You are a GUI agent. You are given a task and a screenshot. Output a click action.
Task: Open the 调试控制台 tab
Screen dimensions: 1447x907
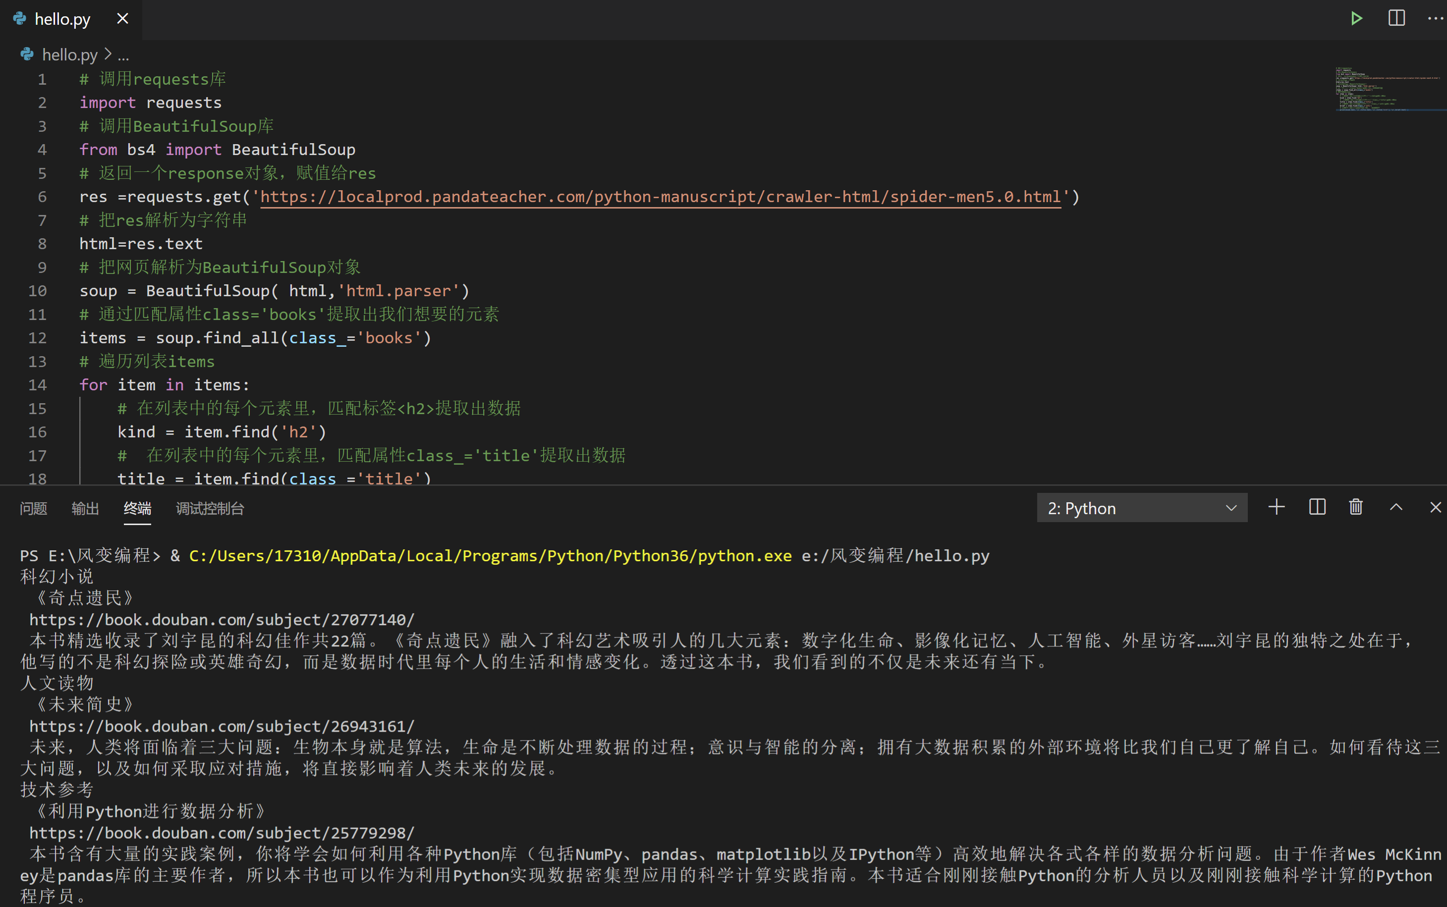[210, 509]
